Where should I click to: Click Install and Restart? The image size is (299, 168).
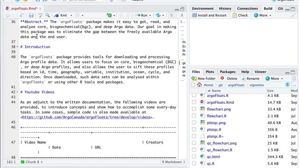click(209, 15)
